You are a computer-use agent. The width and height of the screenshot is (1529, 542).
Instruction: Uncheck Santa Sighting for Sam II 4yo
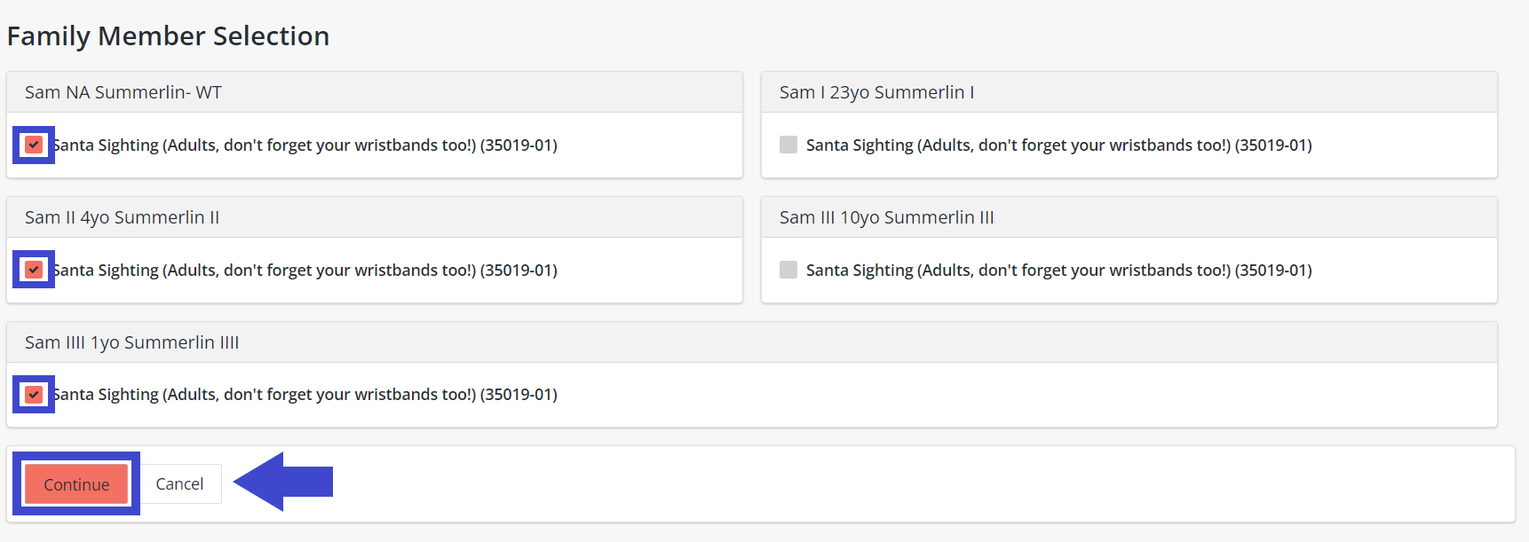tap(34, 270)
